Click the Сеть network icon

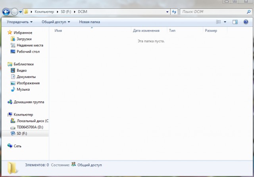click(x=17, y=146)
